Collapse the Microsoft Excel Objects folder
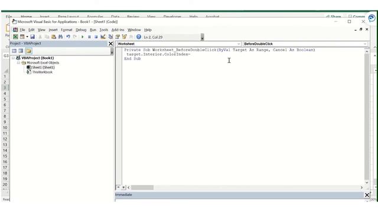Viewport: 378px width, 212px height. point(18,63)
